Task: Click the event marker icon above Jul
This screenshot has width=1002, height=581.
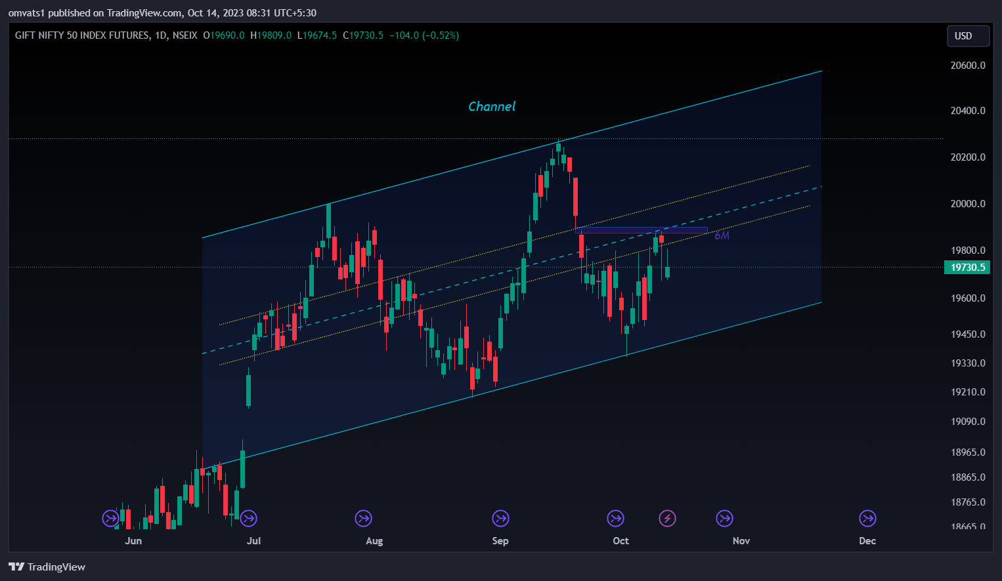Action: click(248, 519)
